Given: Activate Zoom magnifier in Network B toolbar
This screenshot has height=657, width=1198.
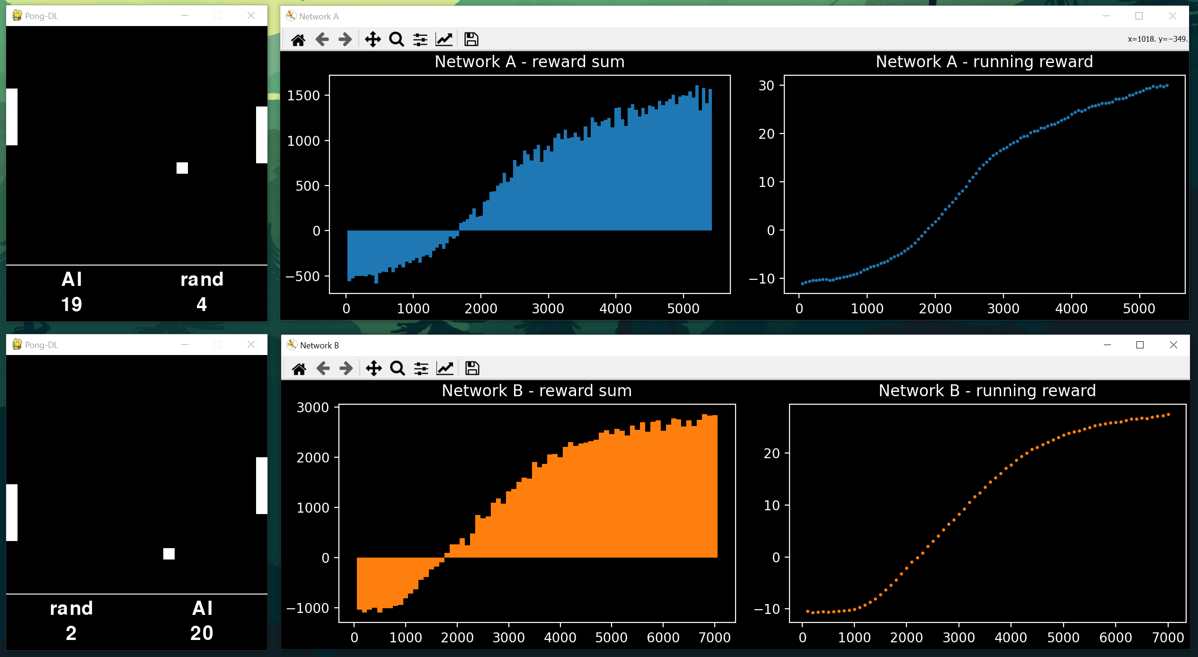Looking at the screenshot, I should [398, 368].
